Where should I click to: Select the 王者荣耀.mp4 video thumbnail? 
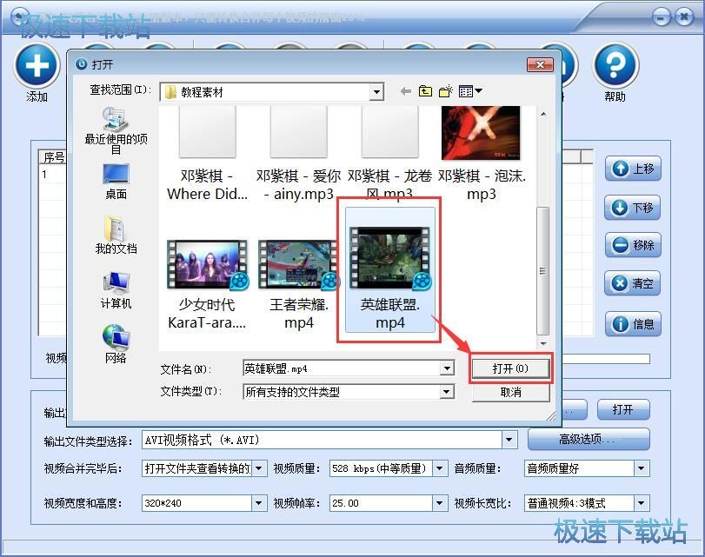(297, 268)
